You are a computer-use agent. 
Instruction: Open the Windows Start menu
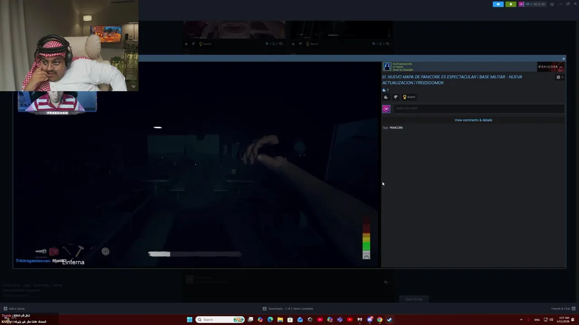coord(190,320)
